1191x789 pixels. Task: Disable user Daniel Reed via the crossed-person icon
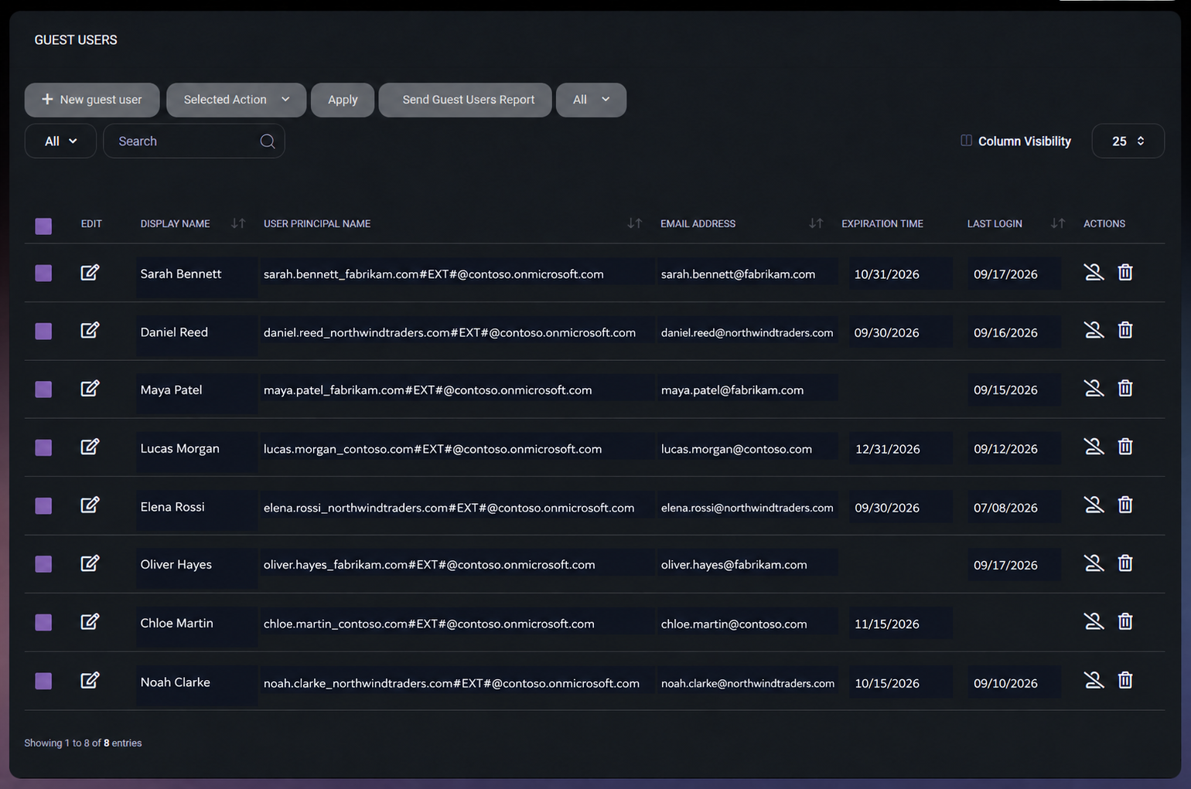point(1094,330)
